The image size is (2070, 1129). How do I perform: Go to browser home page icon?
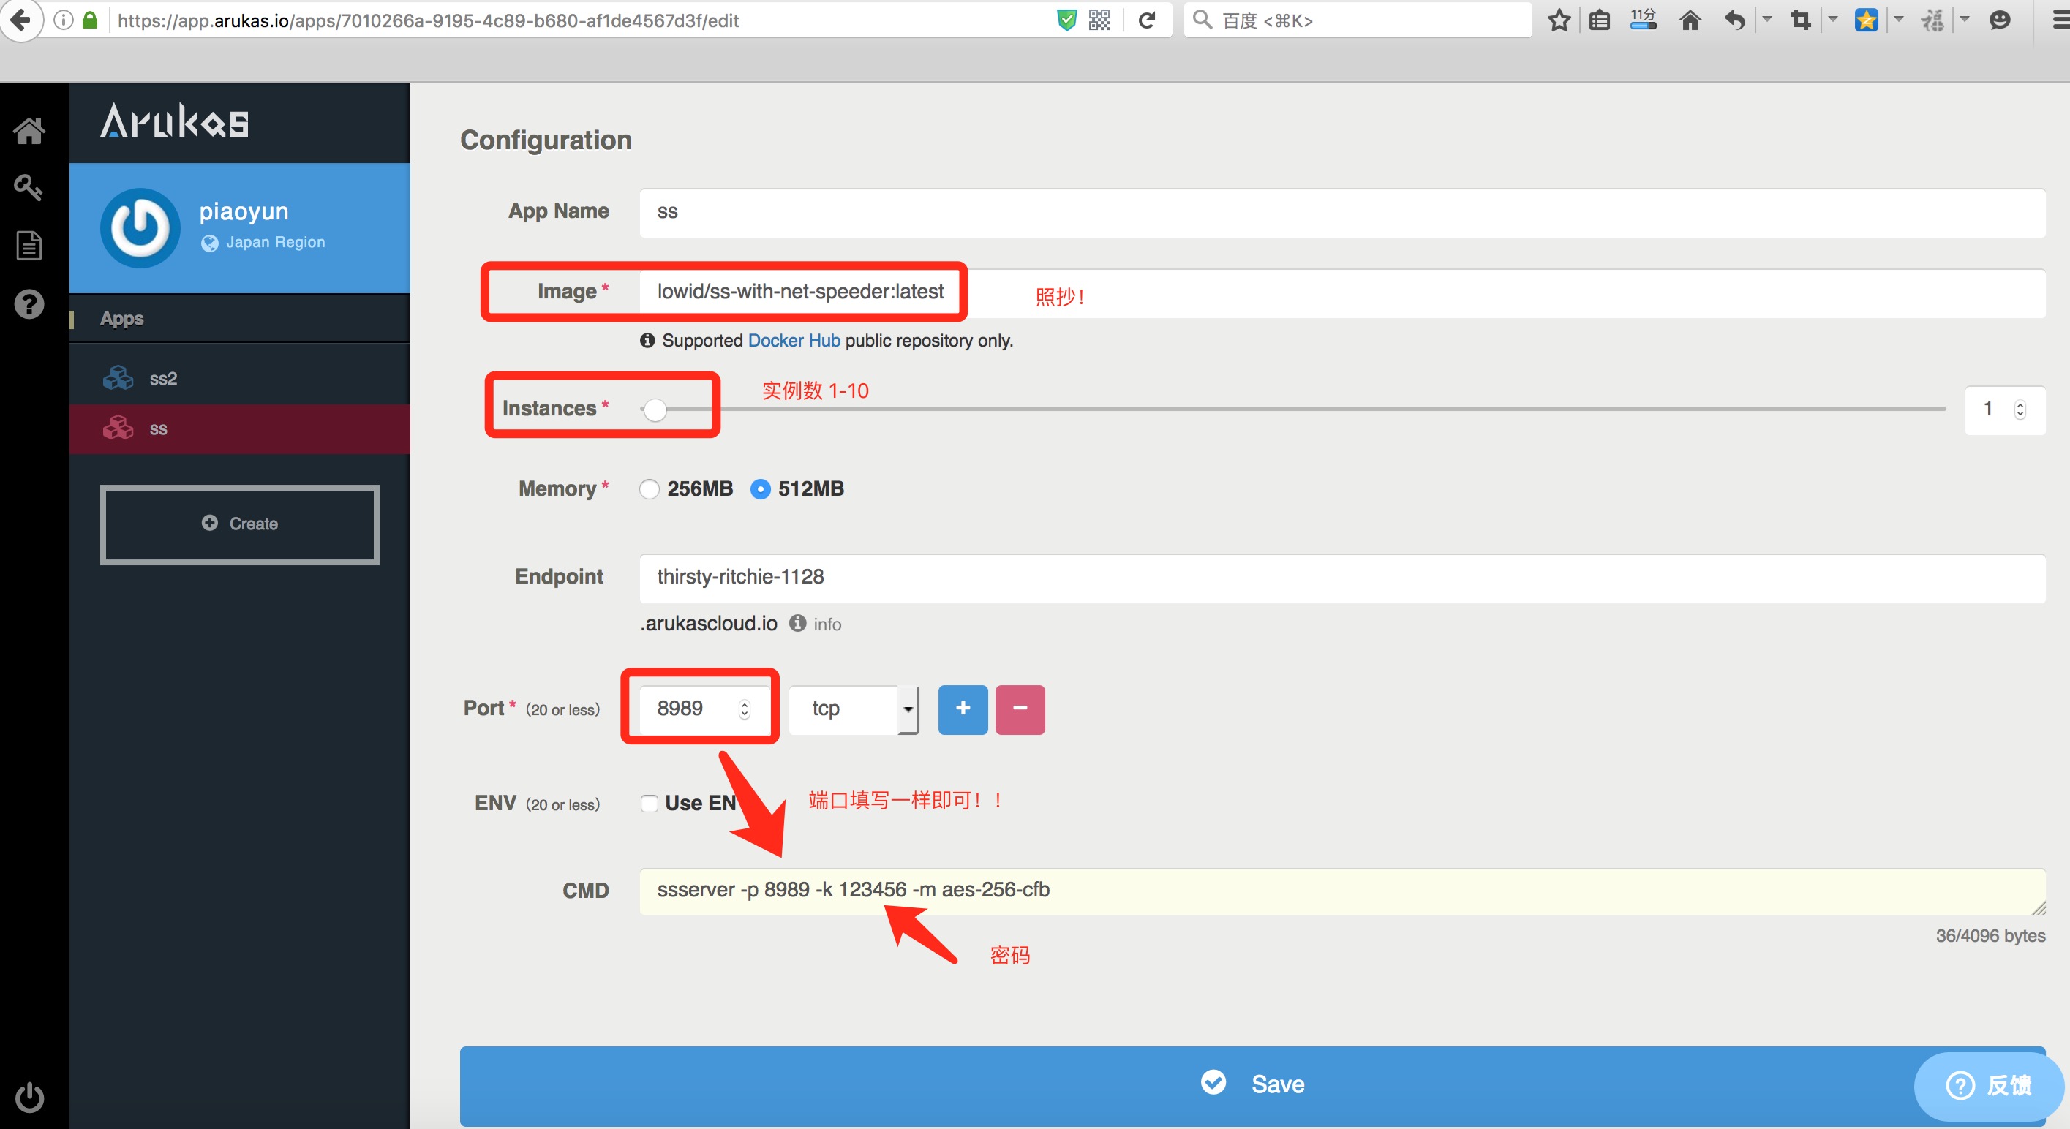pyautogui.click(x=1690, y=20)
